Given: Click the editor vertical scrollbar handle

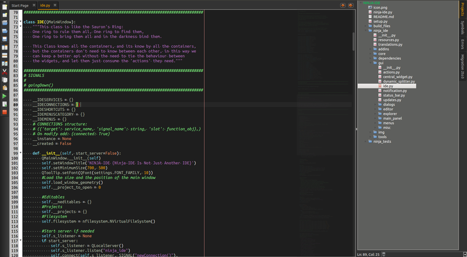Looking at the screenshot, I should [x=353, y=41].
